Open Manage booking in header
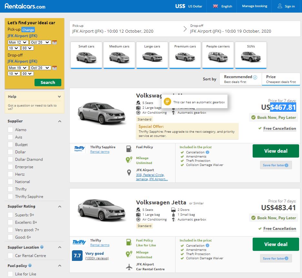The image size is (302, 278). point(255,6)
